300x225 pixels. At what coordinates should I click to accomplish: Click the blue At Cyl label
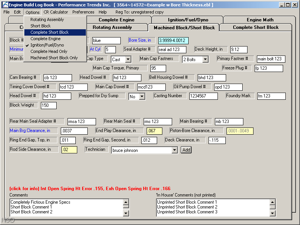(x=95, y=49)
